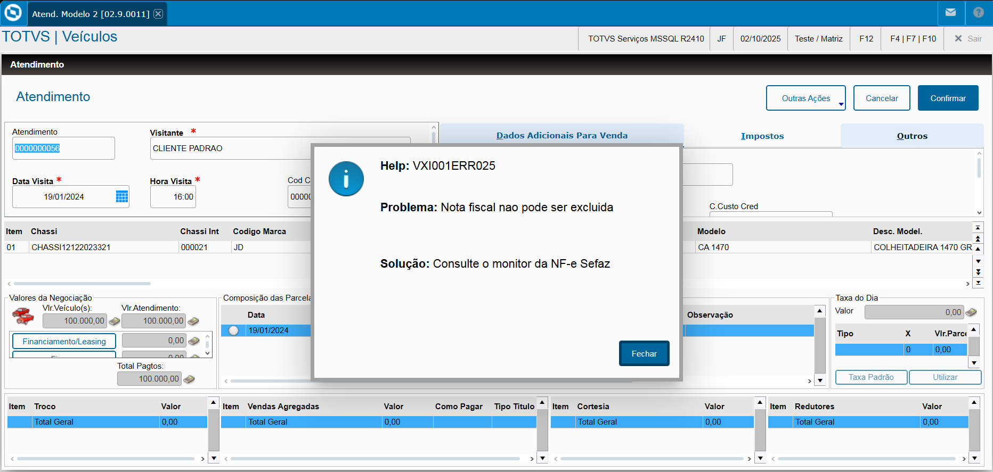
Task: Close the Help dialog with Fechar
Action: (644, 353)
